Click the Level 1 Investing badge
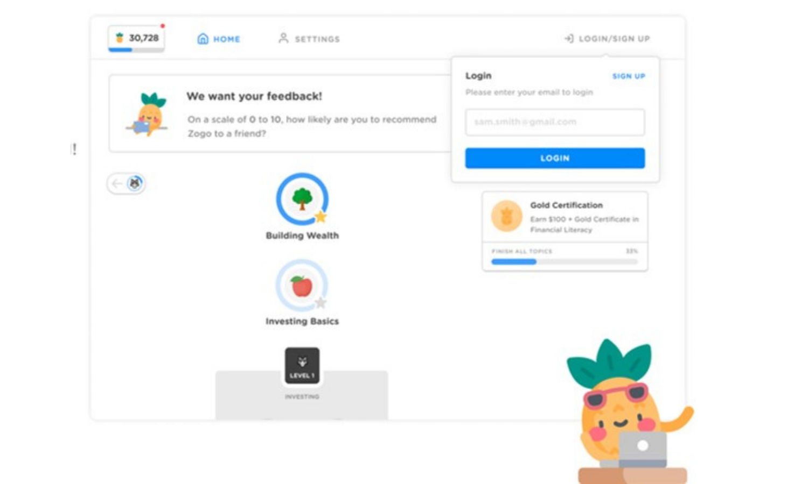Viewport: 808px width, 484px height. point(302,366)
